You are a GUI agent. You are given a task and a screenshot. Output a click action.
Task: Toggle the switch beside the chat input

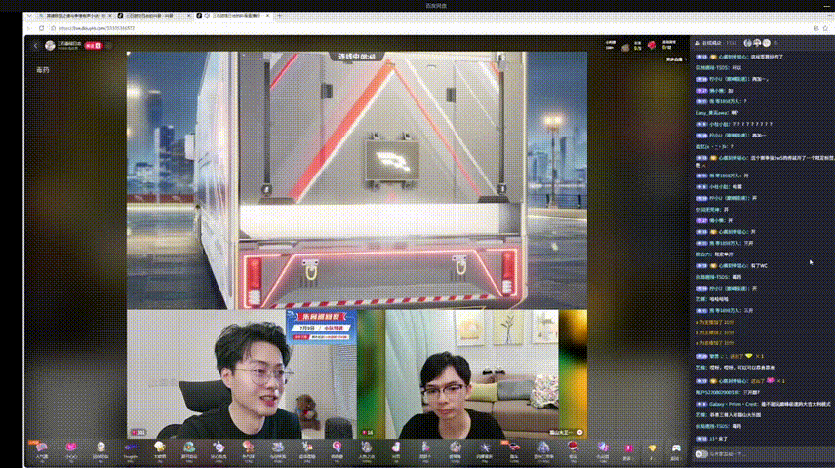pos(701,454)
